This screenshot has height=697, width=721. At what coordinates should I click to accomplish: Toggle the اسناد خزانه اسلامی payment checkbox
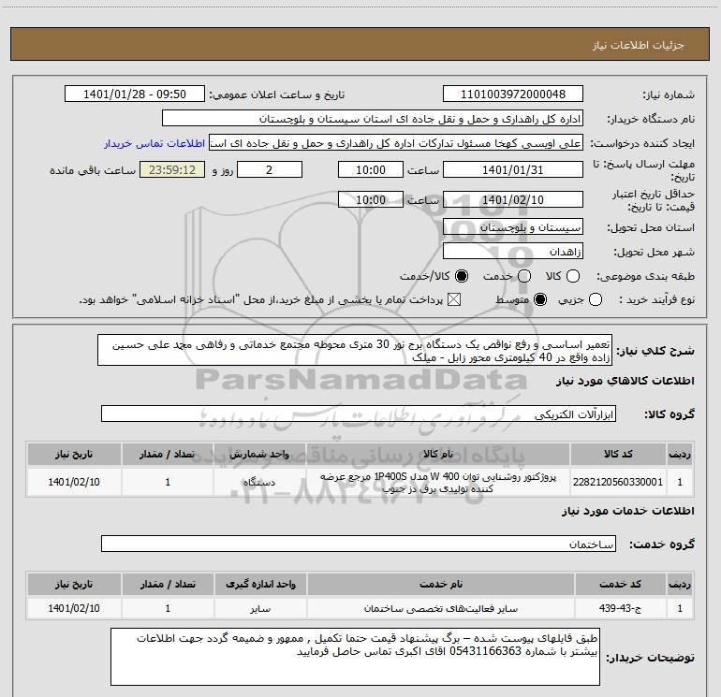tap(454, 299)
